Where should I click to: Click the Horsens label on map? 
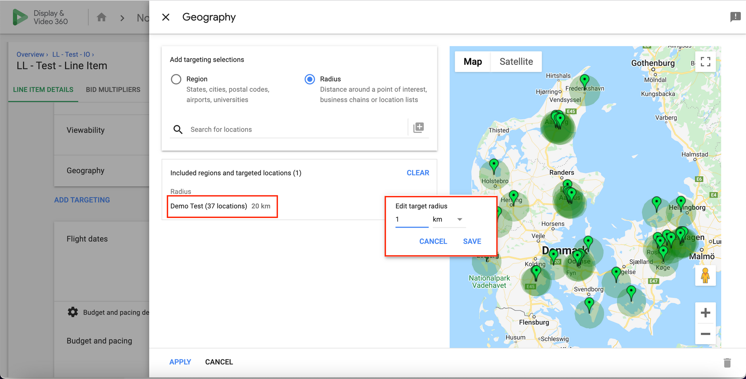tap(553, 224)
